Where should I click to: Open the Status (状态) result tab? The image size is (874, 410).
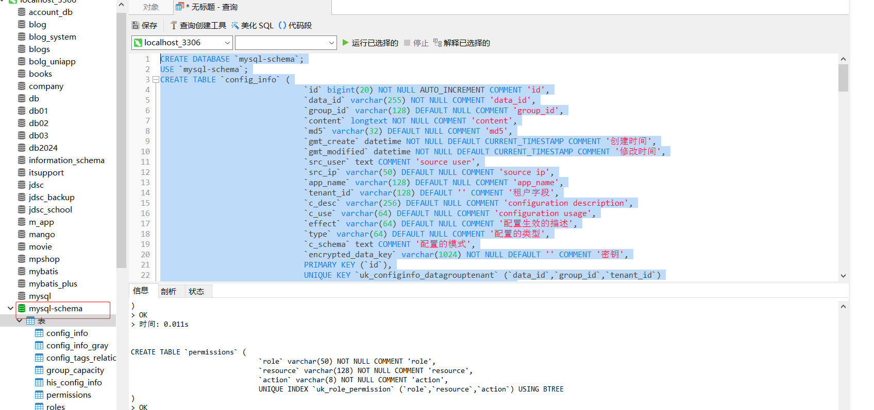(x=196, y=291)
